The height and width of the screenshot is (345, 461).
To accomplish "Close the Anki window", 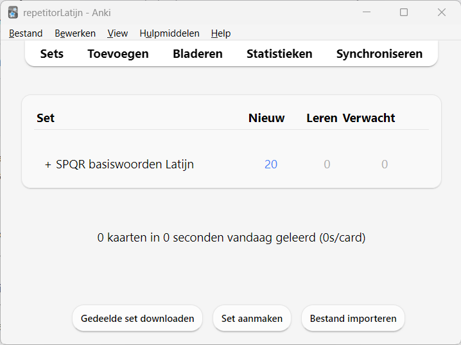I will coord(442,12).
